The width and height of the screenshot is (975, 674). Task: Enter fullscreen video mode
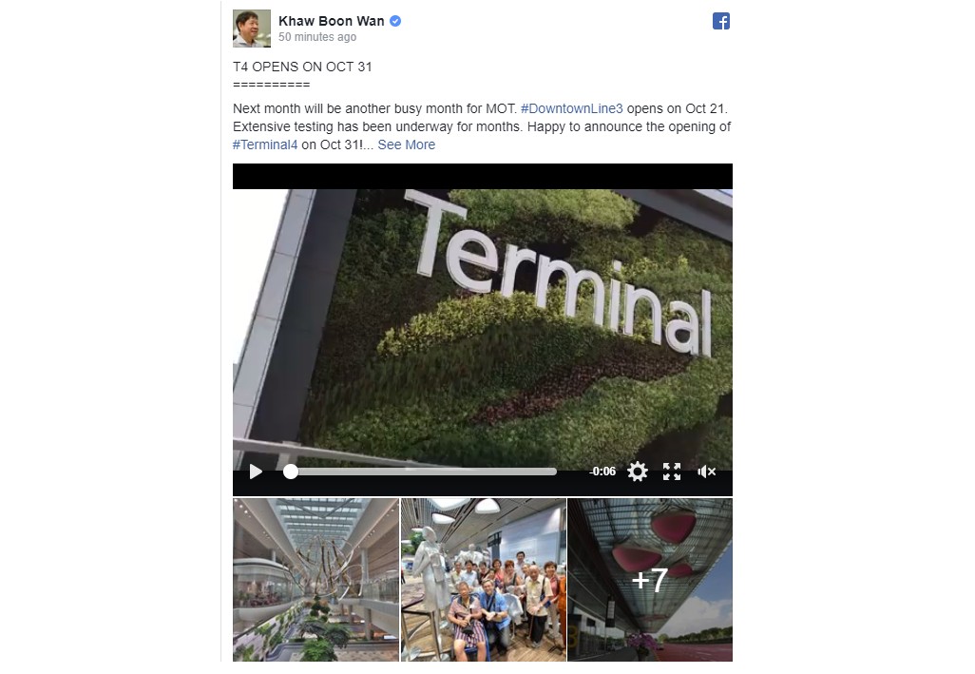pos(672,472)
